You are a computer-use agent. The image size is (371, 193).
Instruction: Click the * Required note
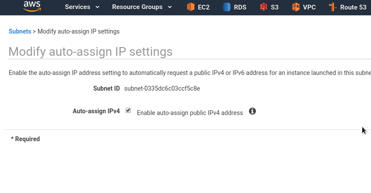coord(25,139)
